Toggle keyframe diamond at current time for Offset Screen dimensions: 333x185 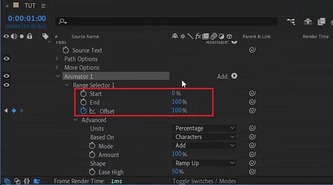[14, 110]
